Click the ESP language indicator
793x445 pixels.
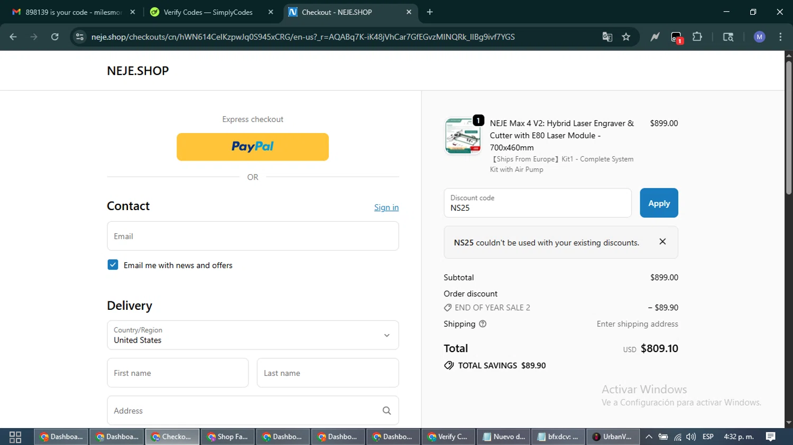click(708, 437)
